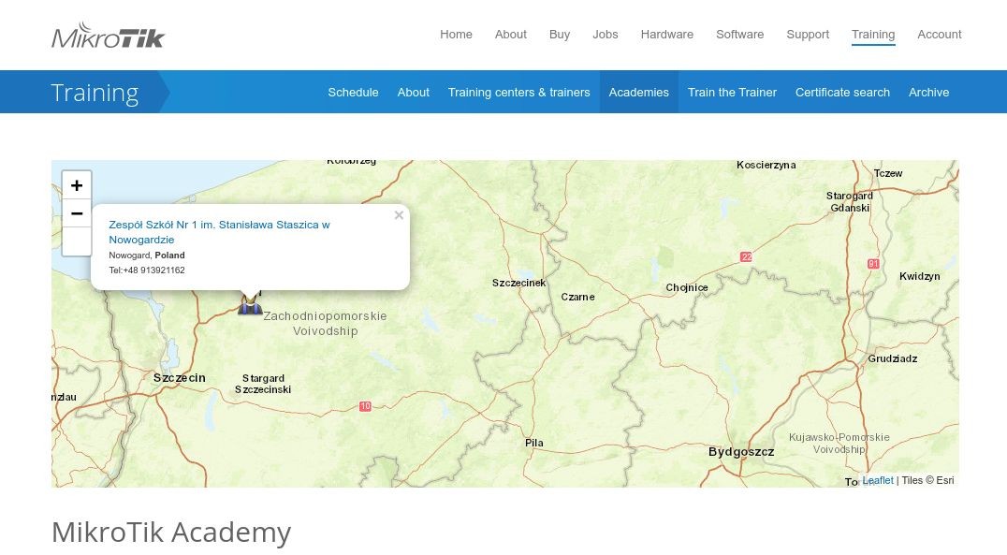Open the Leaflet attribution link
Viewport: 1007px width, 555px height.
tap(877, 480)
